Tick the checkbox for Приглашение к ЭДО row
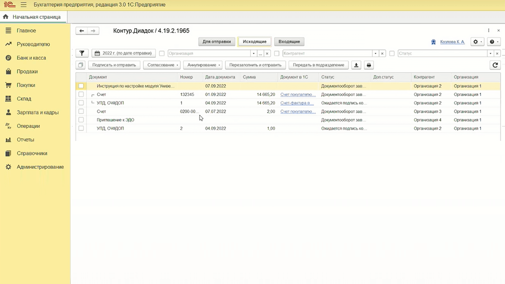Image resolution: width=505 pixels, height=284 pixels. 81,120
